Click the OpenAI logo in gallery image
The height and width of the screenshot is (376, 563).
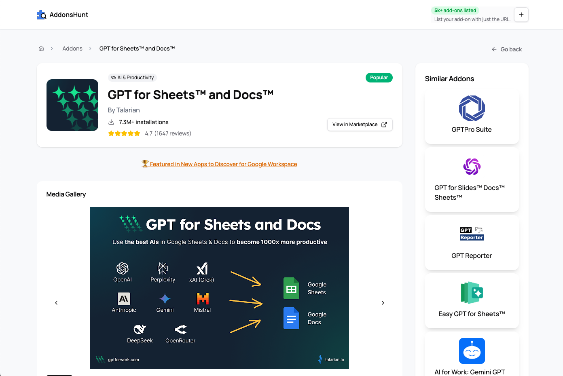(x=123, y=268)
